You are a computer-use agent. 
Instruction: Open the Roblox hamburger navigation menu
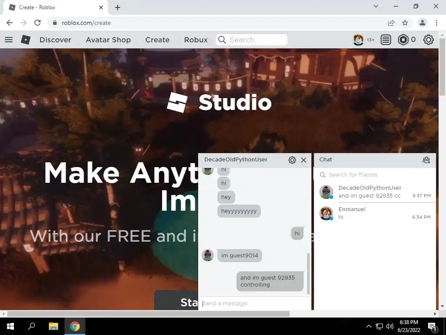(9, 40)
